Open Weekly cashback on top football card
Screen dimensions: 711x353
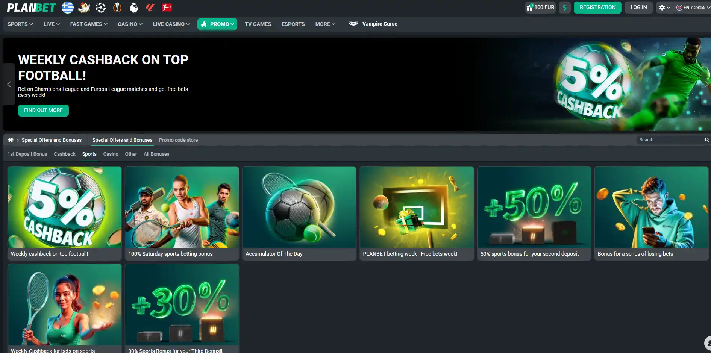click(x=65, y=213)
